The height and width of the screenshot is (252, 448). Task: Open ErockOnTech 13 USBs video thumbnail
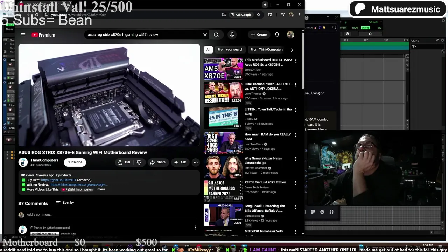(x=223, y=69)
